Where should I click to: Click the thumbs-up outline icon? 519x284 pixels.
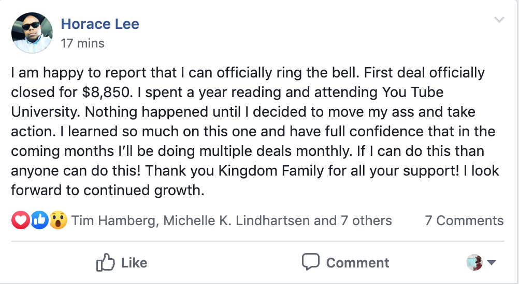point(105,262)
